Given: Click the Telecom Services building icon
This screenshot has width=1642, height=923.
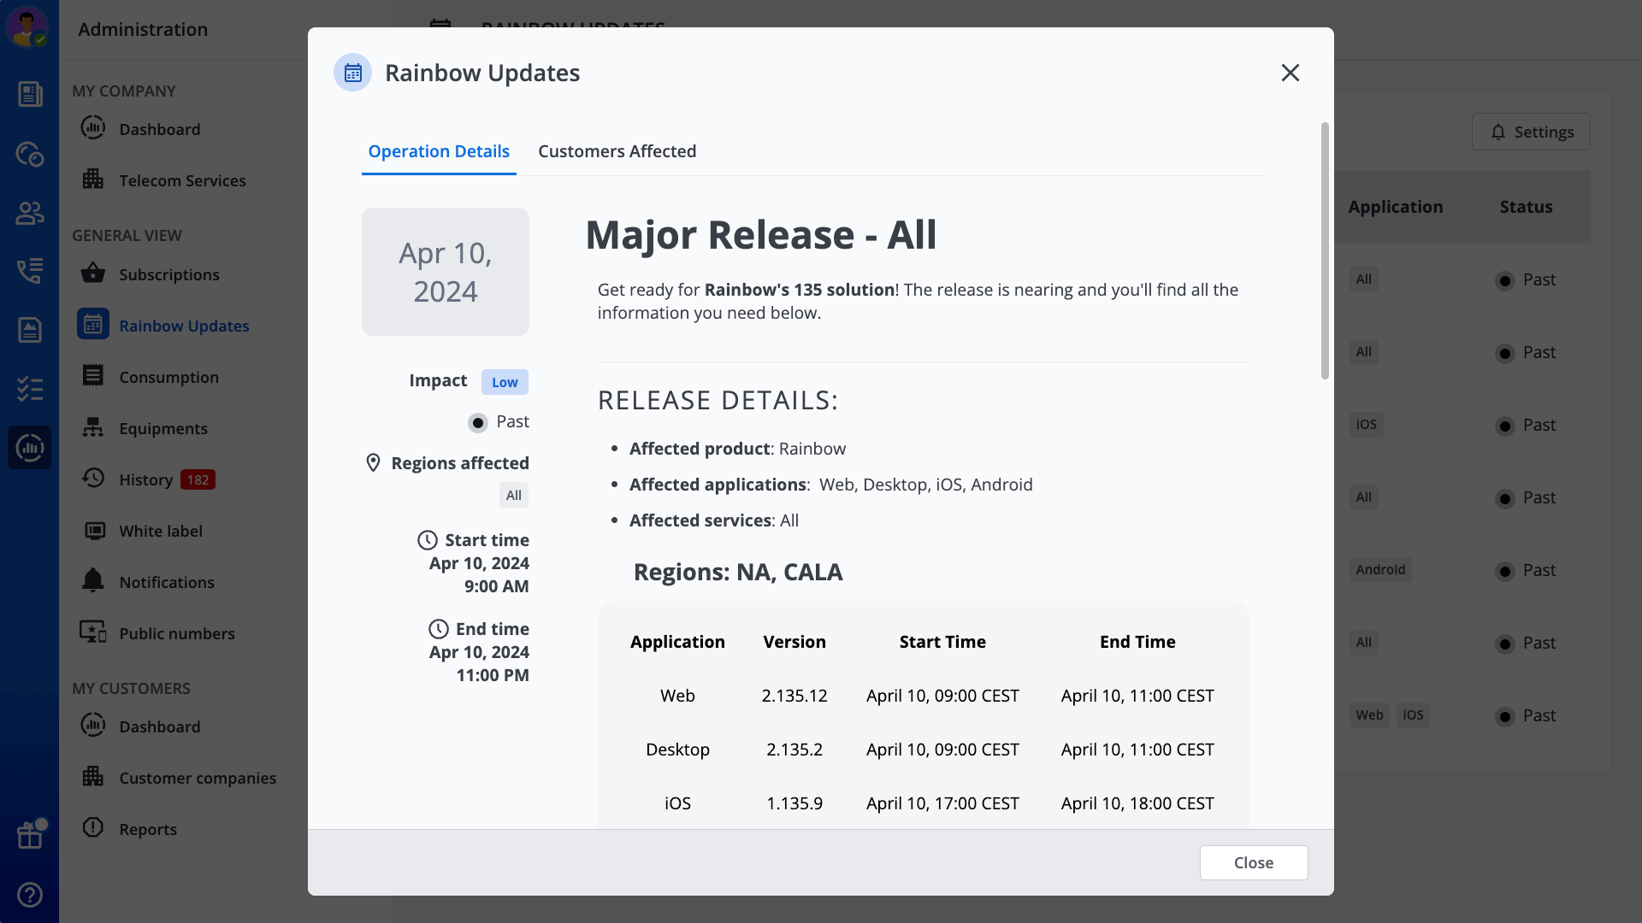Looking at the screenshot, I should (x=93, y=179).
